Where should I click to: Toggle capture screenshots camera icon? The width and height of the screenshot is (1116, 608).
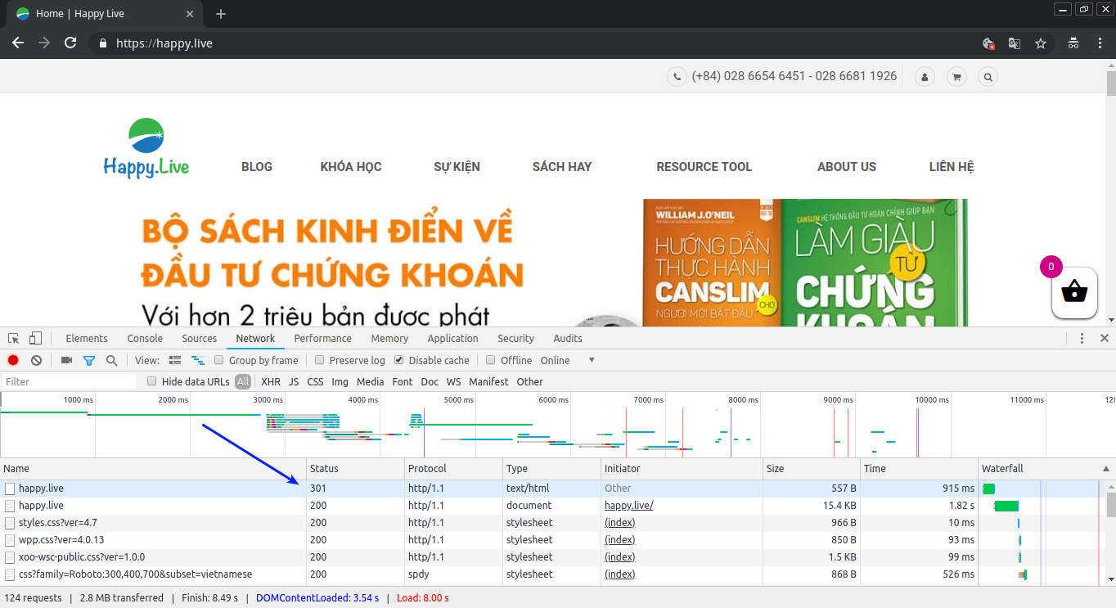click(66, 360)
